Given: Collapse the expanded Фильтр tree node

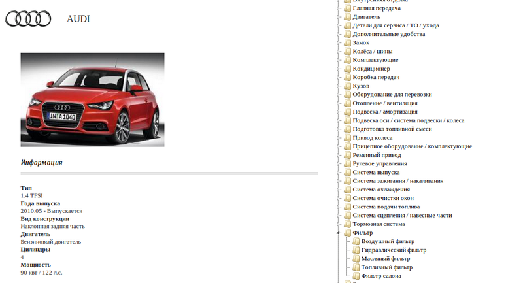Looking at the screenshot, I should click(x=339, y=233).
